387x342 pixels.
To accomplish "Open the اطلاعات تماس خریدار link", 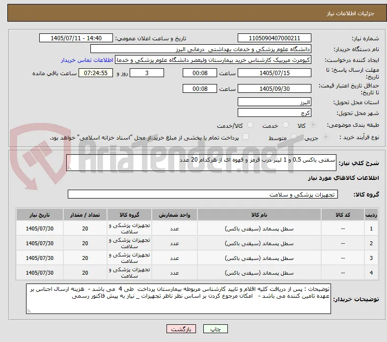I will [87, 60].
